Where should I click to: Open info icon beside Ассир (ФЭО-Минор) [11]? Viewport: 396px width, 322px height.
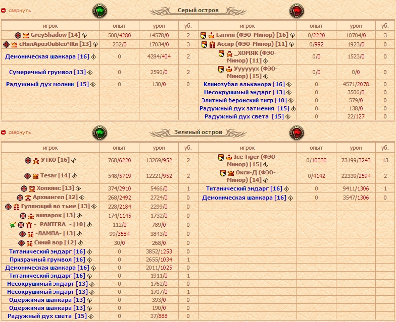[291, 44]
